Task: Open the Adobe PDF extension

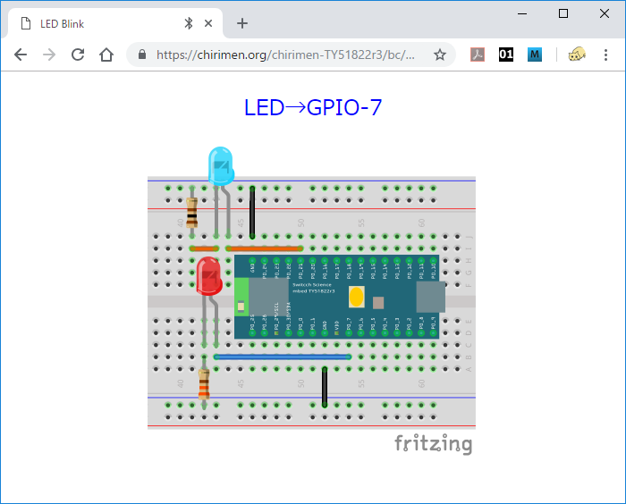Action: coord(478,55)
